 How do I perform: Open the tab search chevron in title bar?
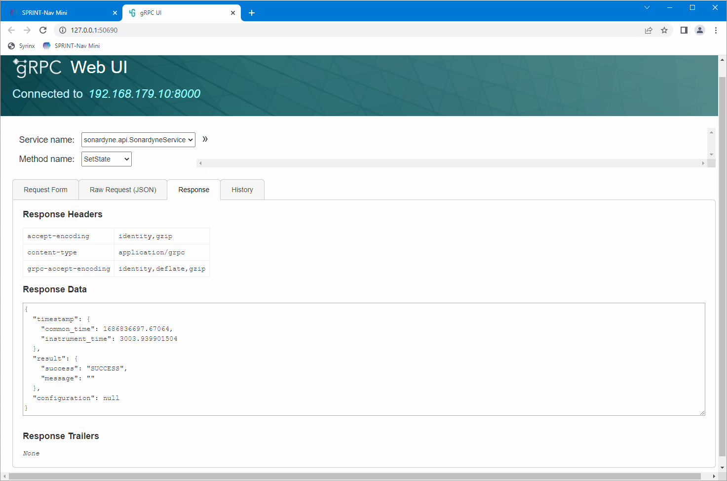(x=647, y=7)
